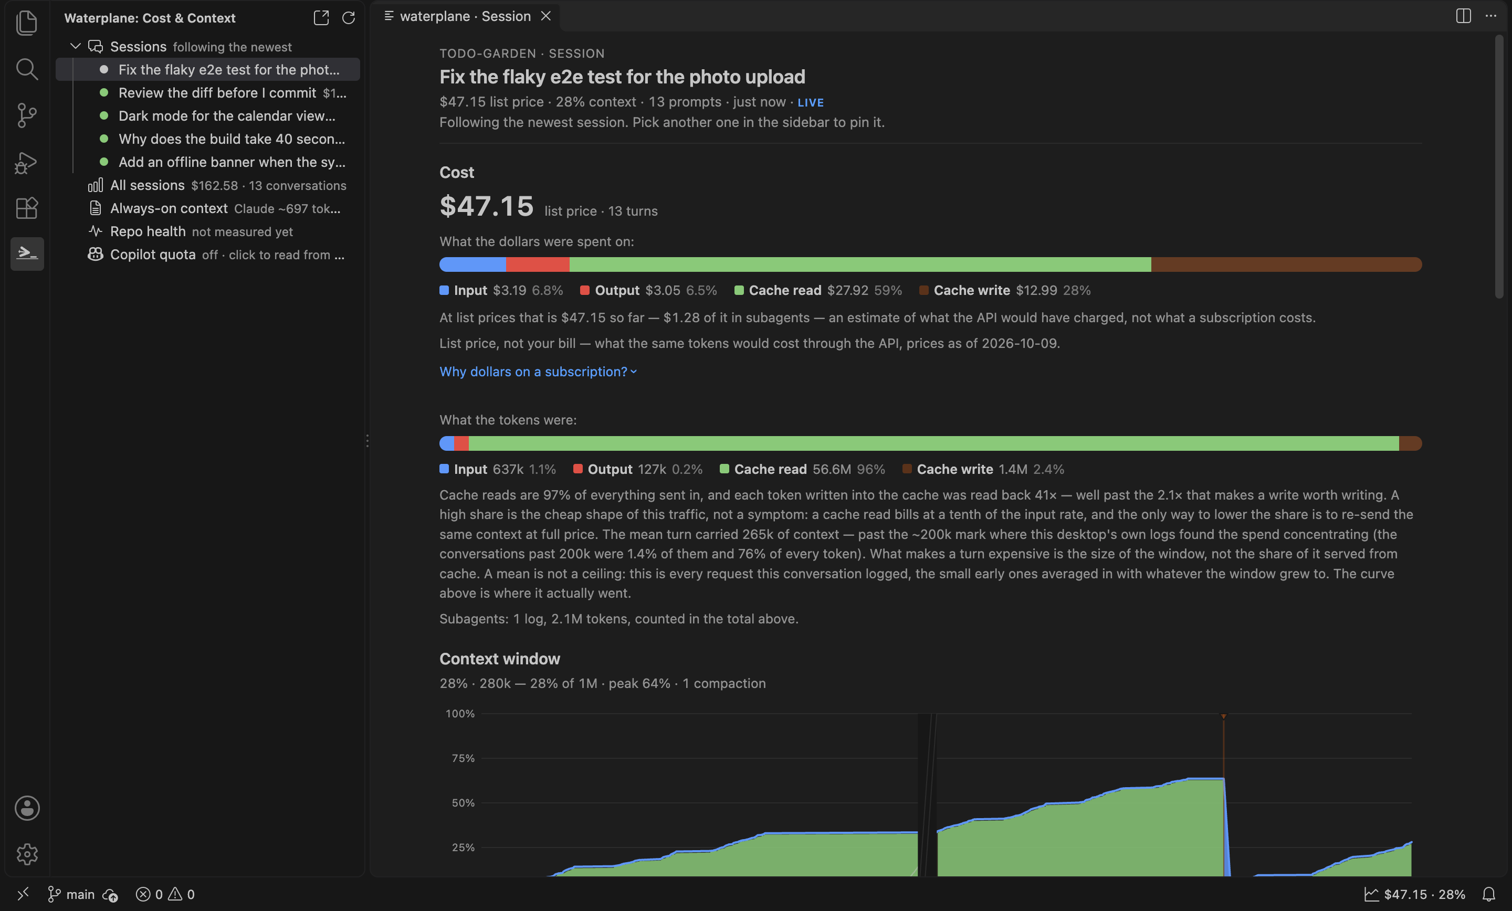Open Repo health not measured yet
1512x911 pixels.
pos(208,231)
